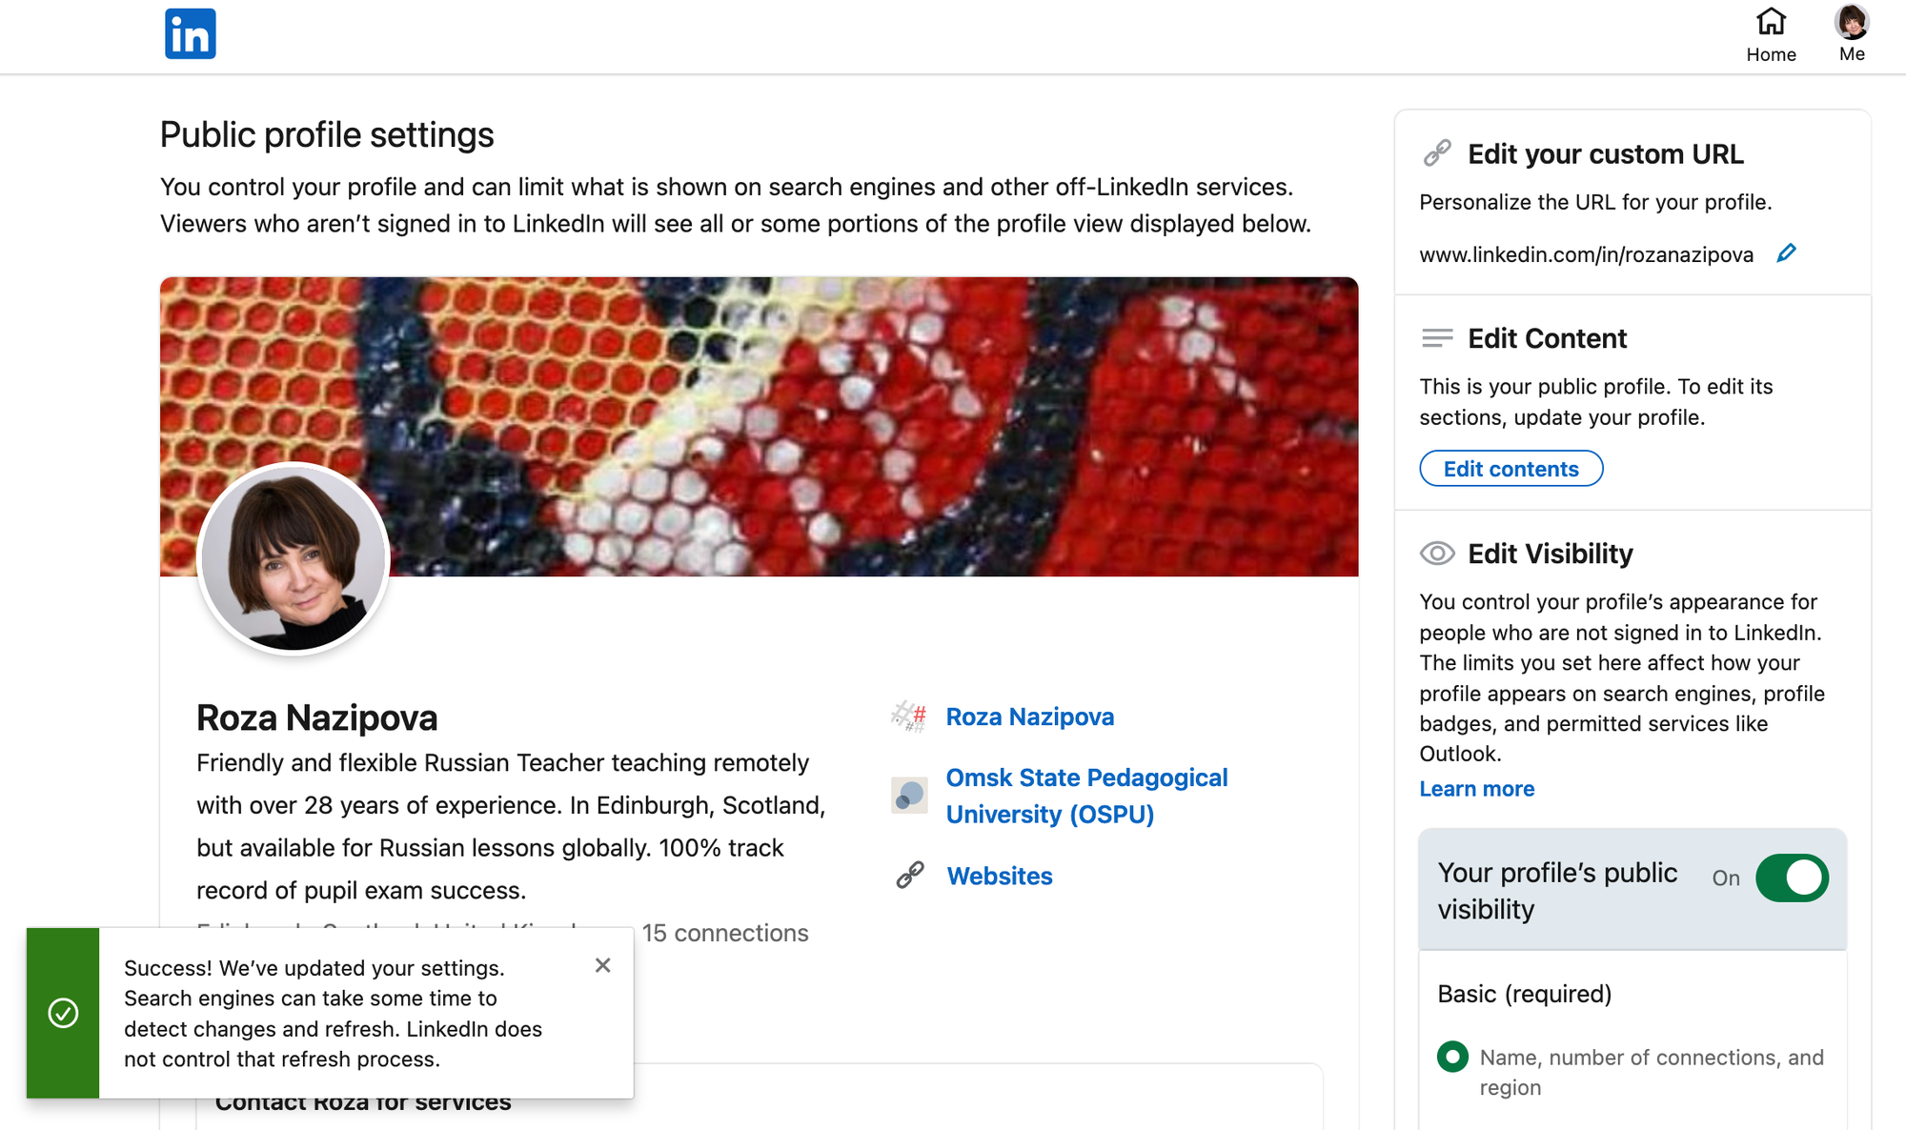1906x1130 pixels.
Task: Open the Learn more link
Action: pyautogui.click(x=1476, y=789)
